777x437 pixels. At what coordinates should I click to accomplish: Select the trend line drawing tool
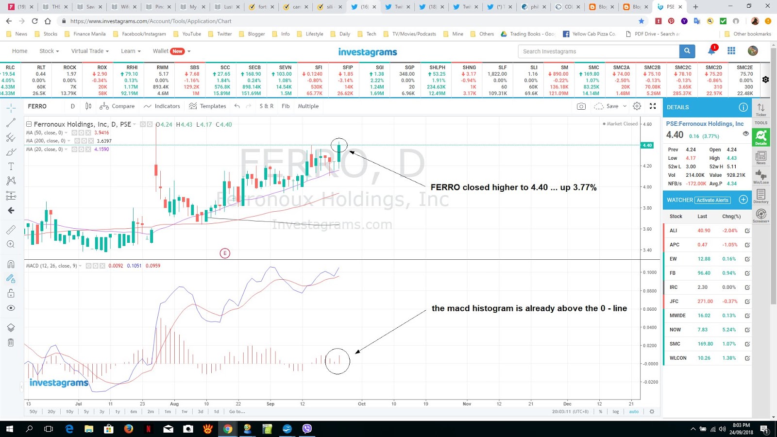(x=11, y=123)
